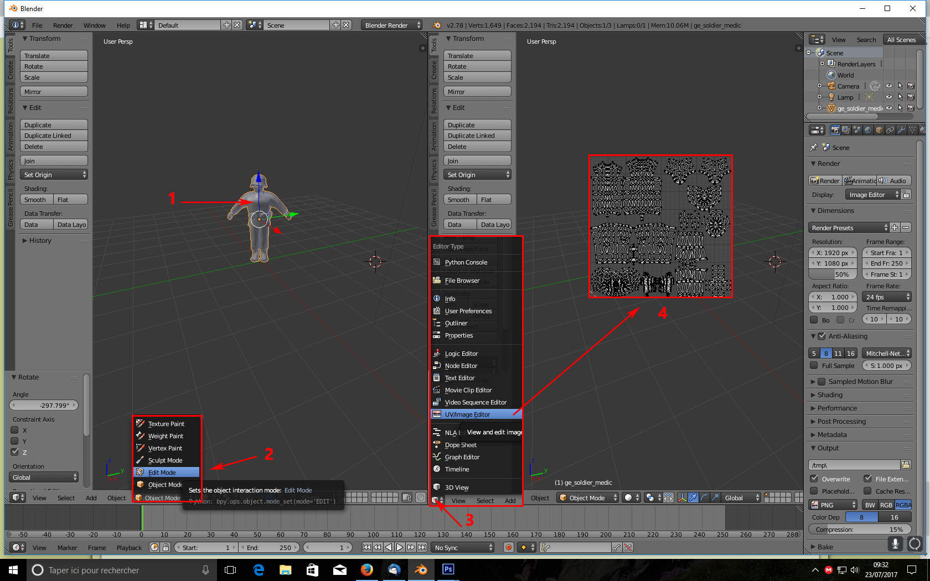
Task: Toggle the timeline range lock icon
Action: (166, 547)
